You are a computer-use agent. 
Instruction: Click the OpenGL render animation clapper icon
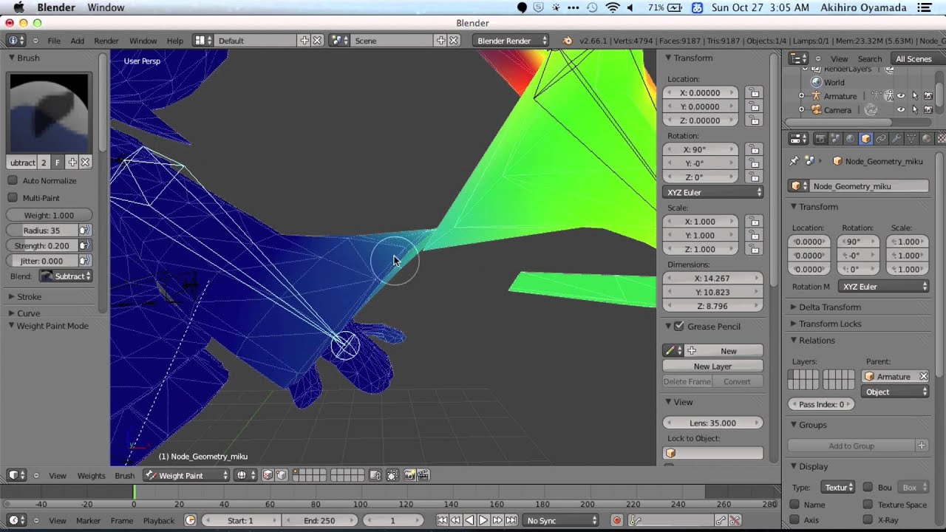click(423, 475)
